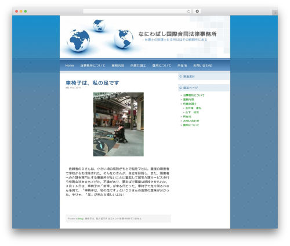Image resolution: width=290 pixels, height=246 pixels.
Task: Click the wheelchair arcade photo
Action: [118, 124]
